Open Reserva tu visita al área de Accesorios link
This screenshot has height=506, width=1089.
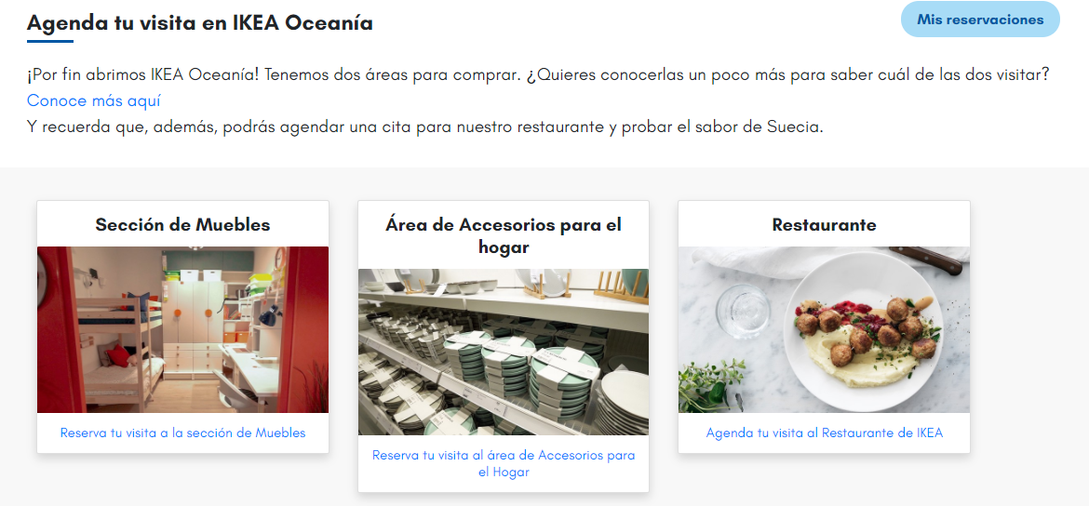click(504, 463)
